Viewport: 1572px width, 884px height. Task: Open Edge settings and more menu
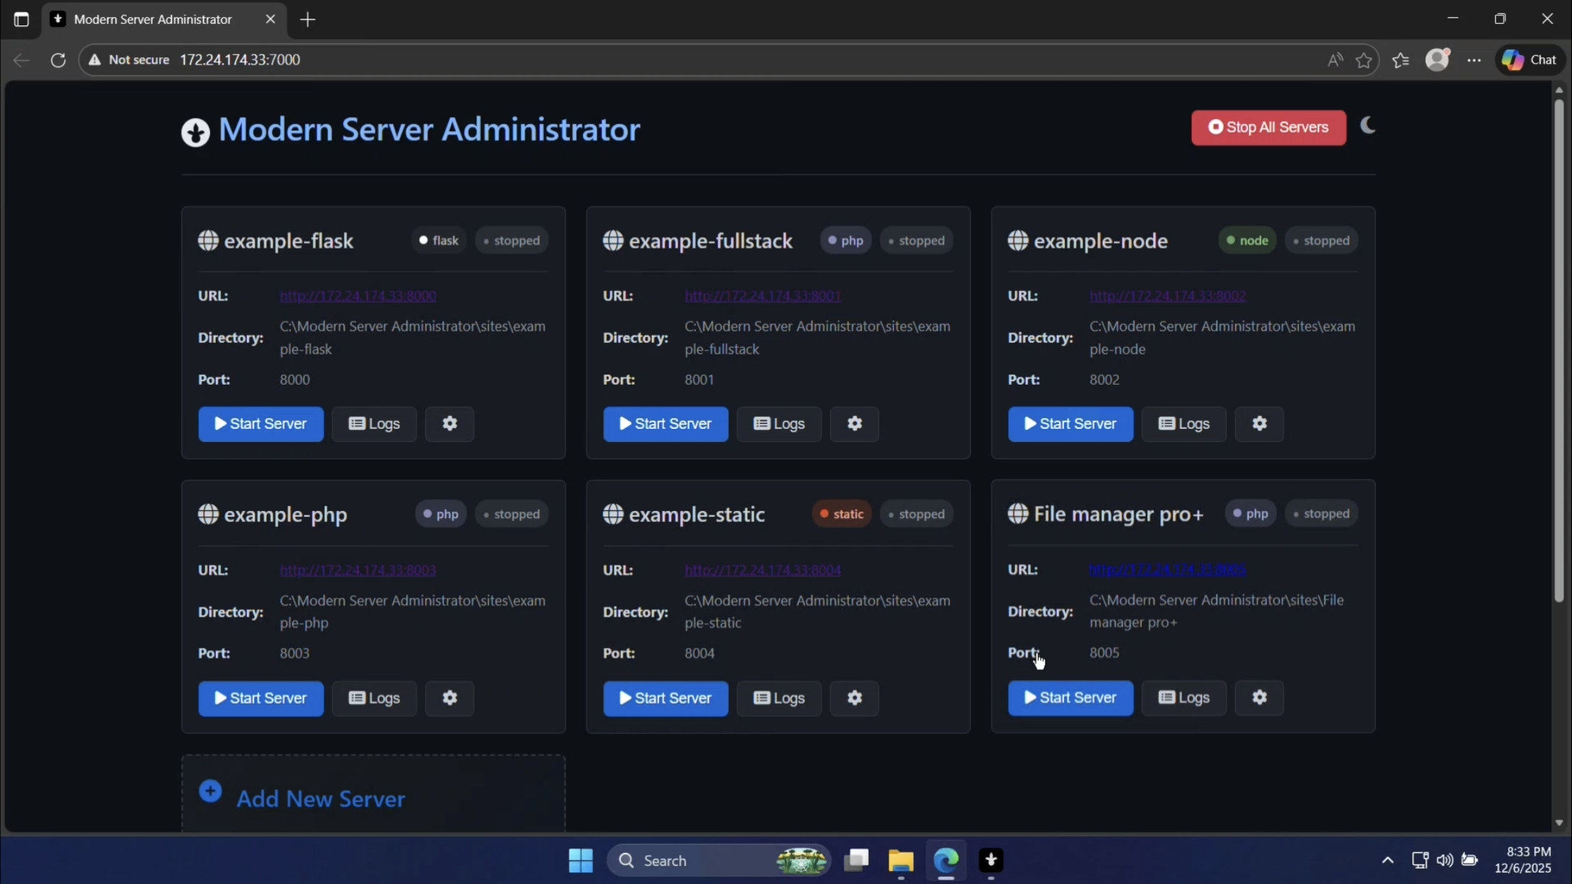click(x=1473, y=60)
